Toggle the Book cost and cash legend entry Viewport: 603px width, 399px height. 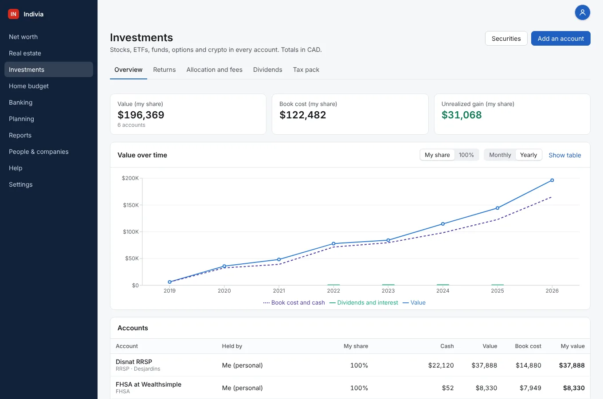point(294,303)
